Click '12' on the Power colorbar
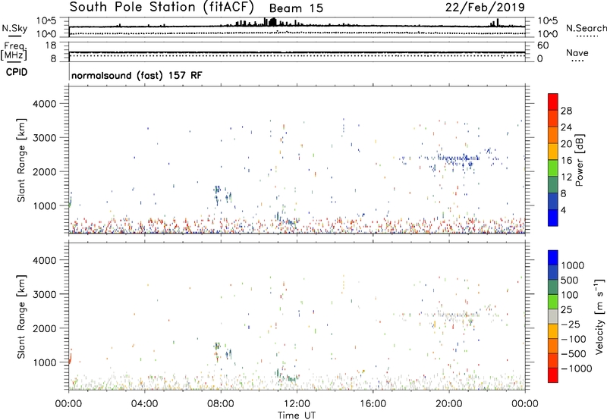This screenshot has width=607, height=420. pyautogui.click(x=566, y=177)
